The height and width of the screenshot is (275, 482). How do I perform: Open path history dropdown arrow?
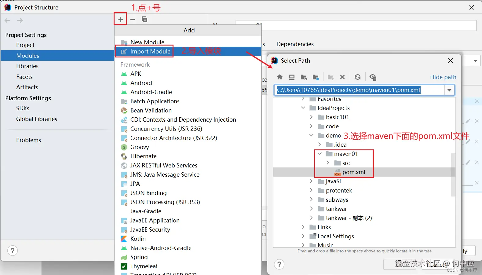tap(449, 90)
